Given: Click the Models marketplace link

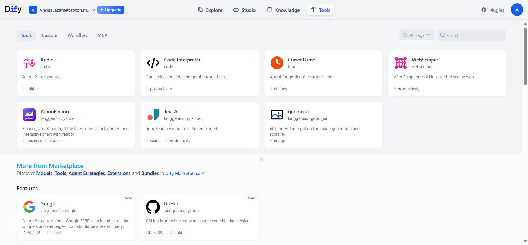Looking at the screenshot, I should click(44, 173).
